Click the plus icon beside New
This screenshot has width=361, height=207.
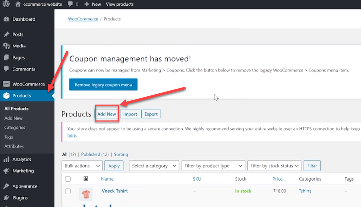point(87,4)
